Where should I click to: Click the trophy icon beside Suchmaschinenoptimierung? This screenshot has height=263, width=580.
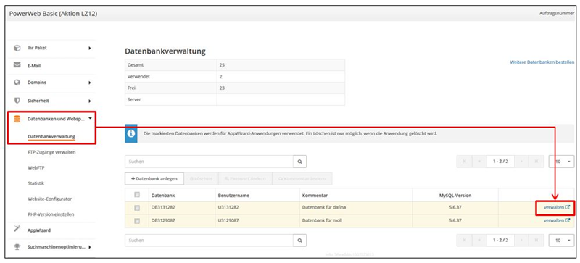point(17,247)
